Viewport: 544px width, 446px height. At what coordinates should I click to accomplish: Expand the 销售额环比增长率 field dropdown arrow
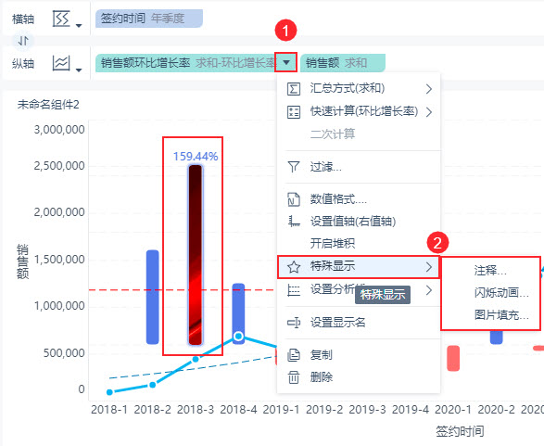click(285, 62)
